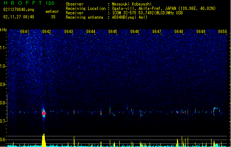Click the 1.1 kHz axis label
This screenshot has width=231, height=147.
click(x=3, y=48)
